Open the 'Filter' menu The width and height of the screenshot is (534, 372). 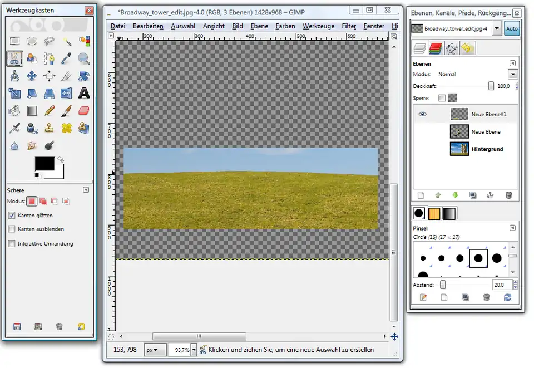(349, 26)
